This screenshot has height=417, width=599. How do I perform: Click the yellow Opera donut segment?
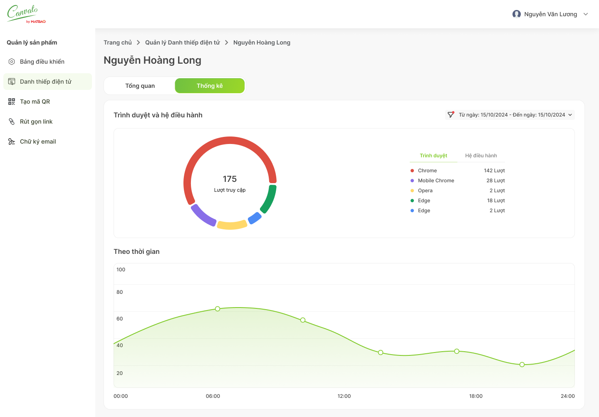[x=232, y=225]
